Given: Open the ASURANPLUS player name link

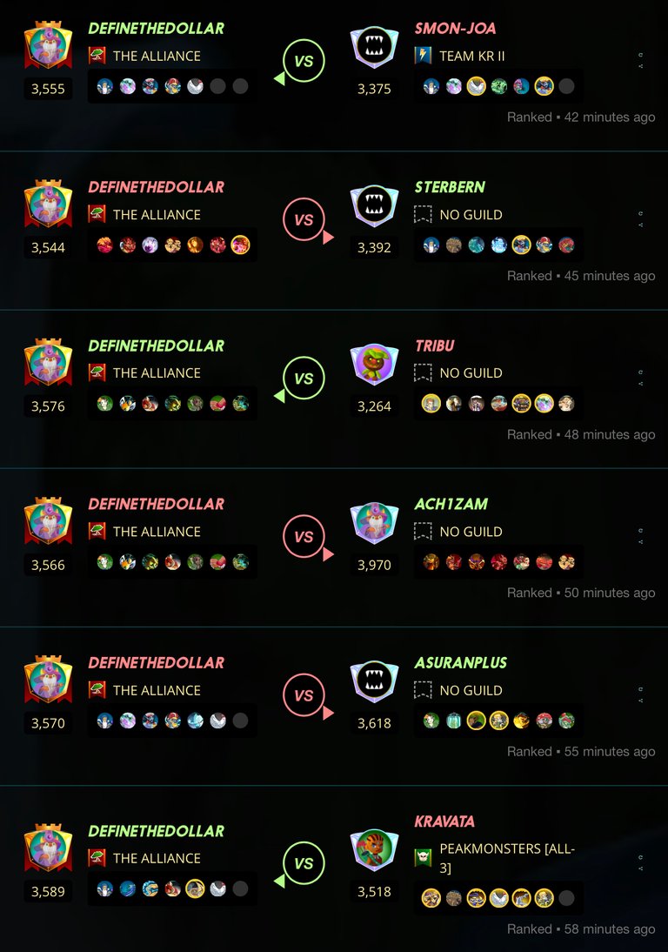Looking at the screenshot, I should click(460, 662).
